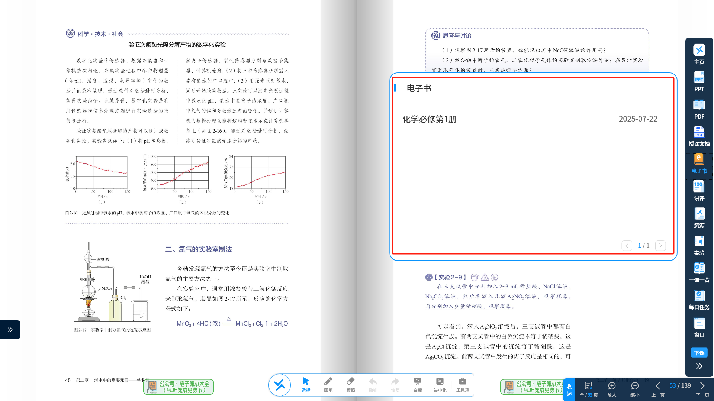Click next page arrow in 电子书 panel

click(x=660, y=246)
